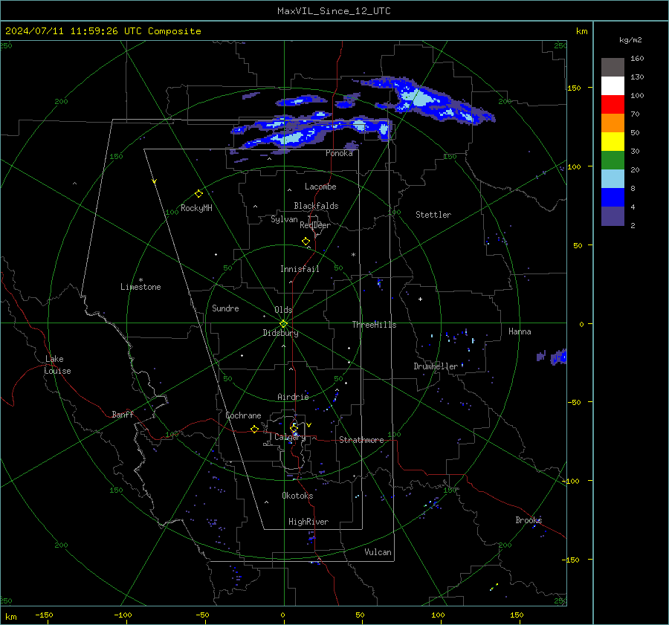Click the Olds label
The width and height of the screenshot is (669, 625).
[x=283, y=310]
